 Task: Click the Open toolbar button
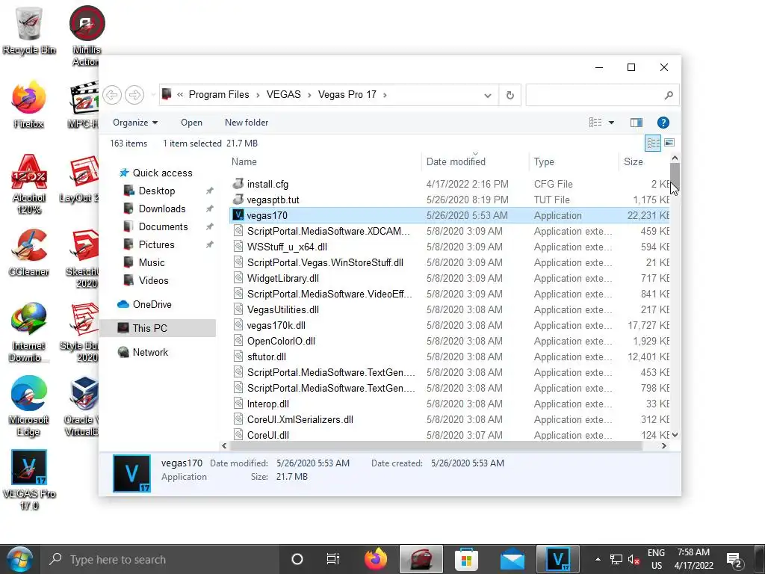(x=191, y=123)
